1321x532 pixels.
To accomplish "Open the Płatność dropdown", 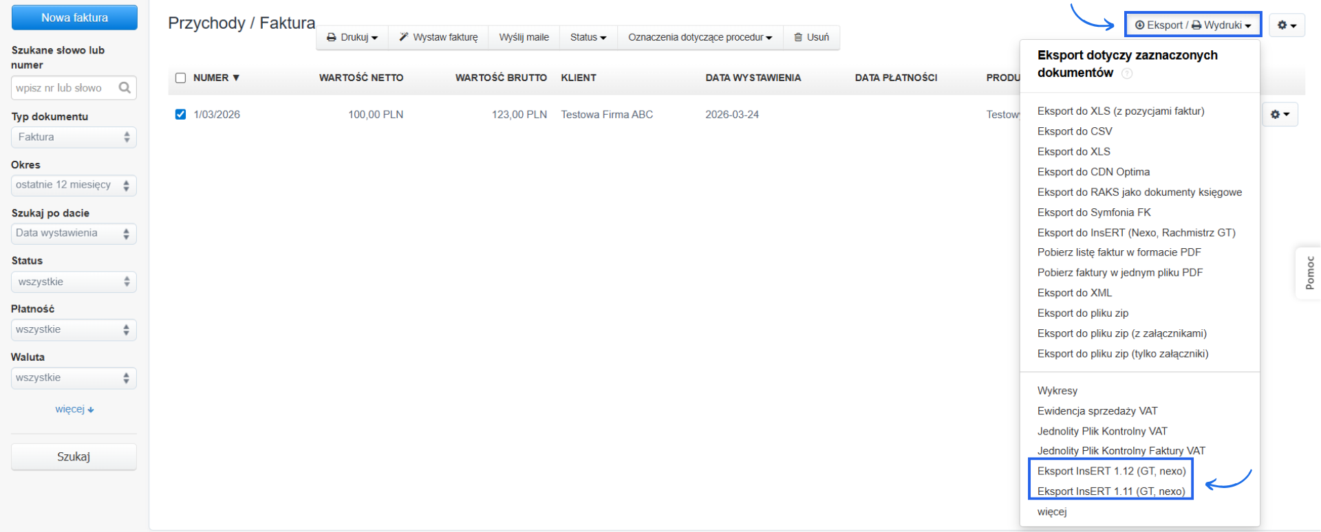I will point(74,330).
